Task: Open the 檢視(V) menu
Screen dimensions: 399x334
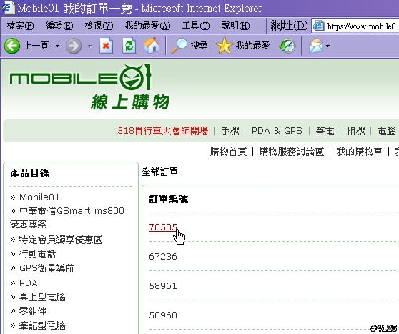Action: tap(99, 26)
